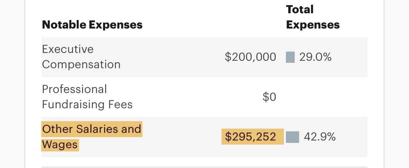Click the 42.9% percentage value
The image size is (409, 168).
pos(319,137)
